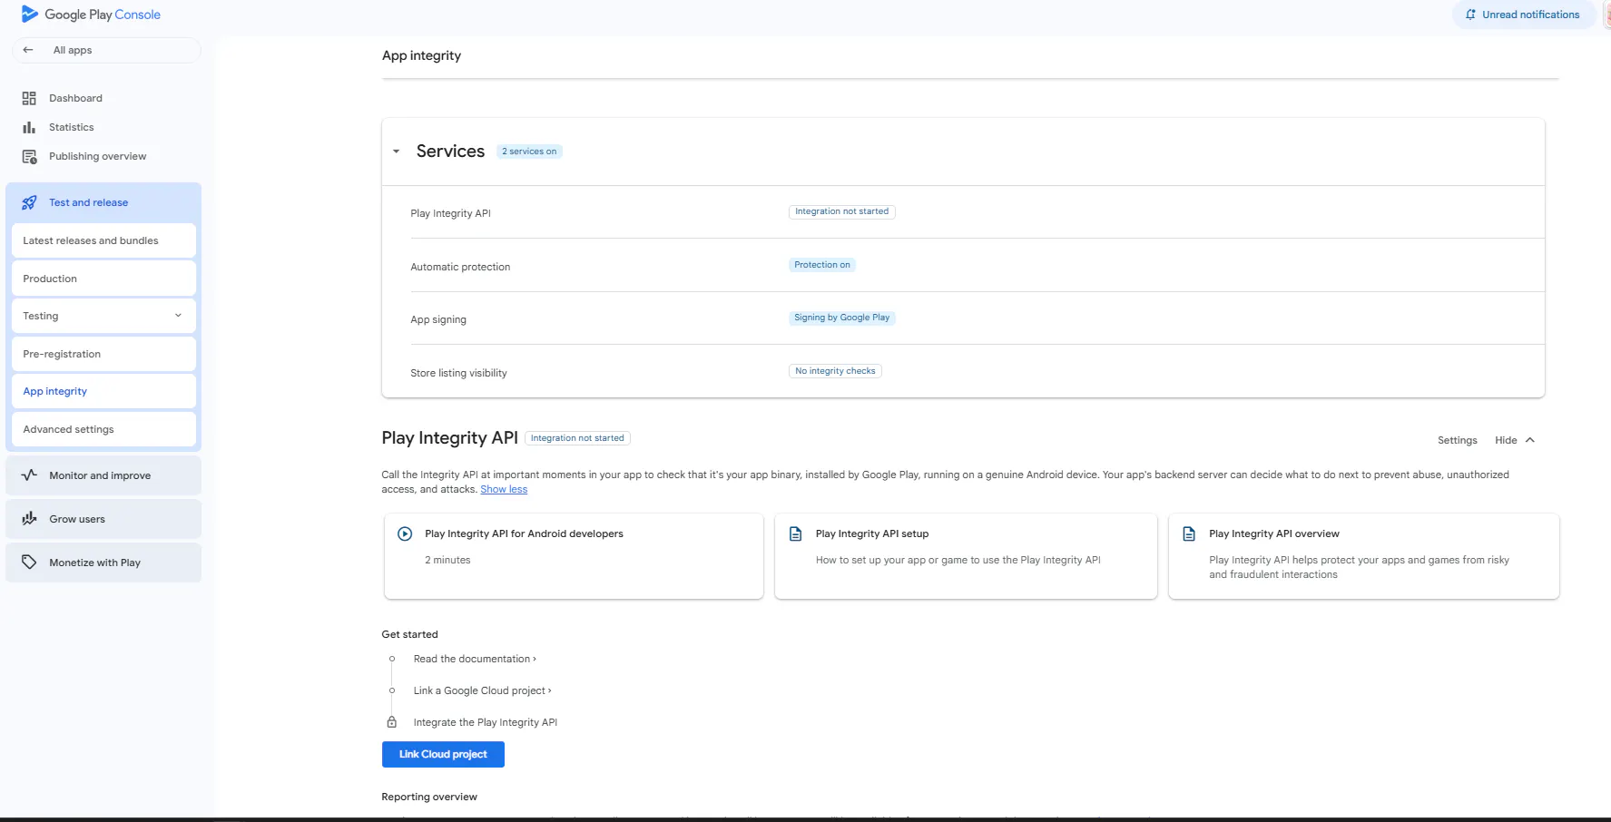
Task: Expand Monitor and improve section
Action: 103,475
